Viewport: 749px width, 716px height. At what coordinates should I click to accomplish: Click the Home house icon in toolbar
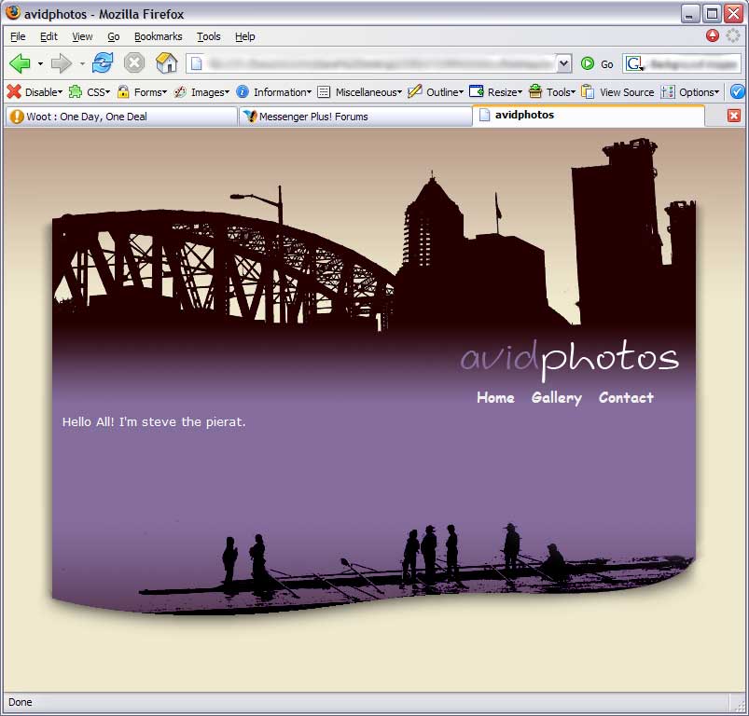tap(166, 63)
